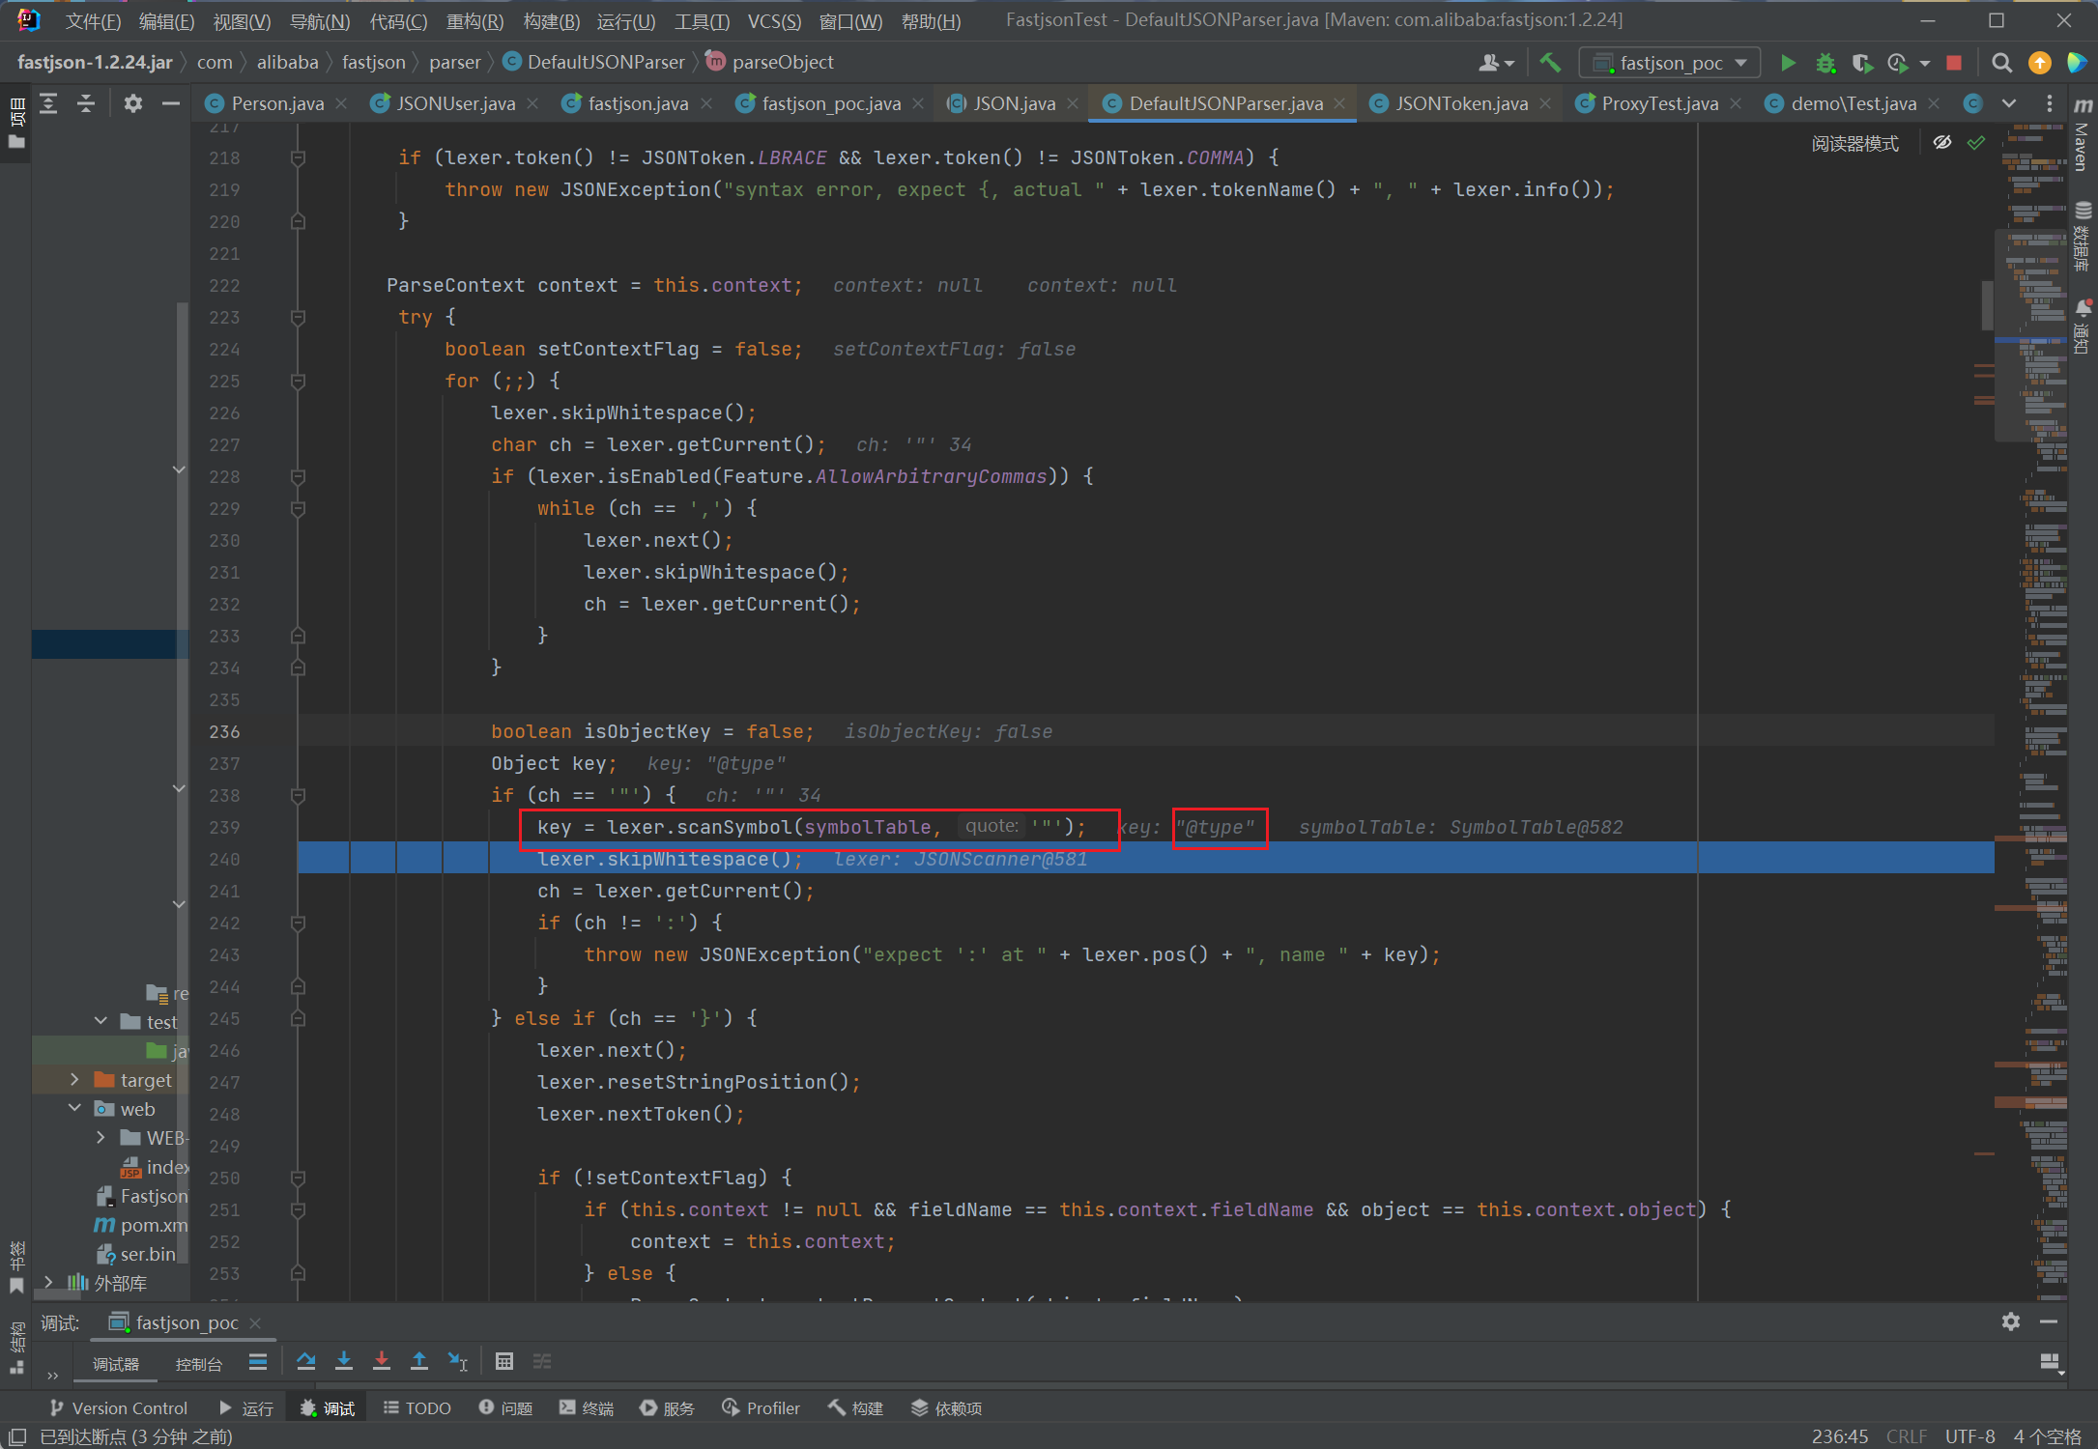2098x1449 pixels.
Task: Open fastjson_poc run configuration dropdown
Action: [1670, 63]
